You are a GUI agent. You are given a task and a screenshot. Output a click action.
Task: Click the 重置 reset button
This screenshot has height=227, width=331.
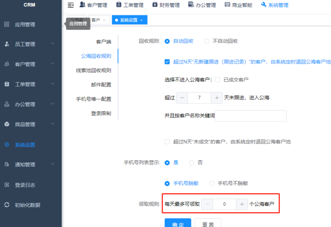[208, 223]
